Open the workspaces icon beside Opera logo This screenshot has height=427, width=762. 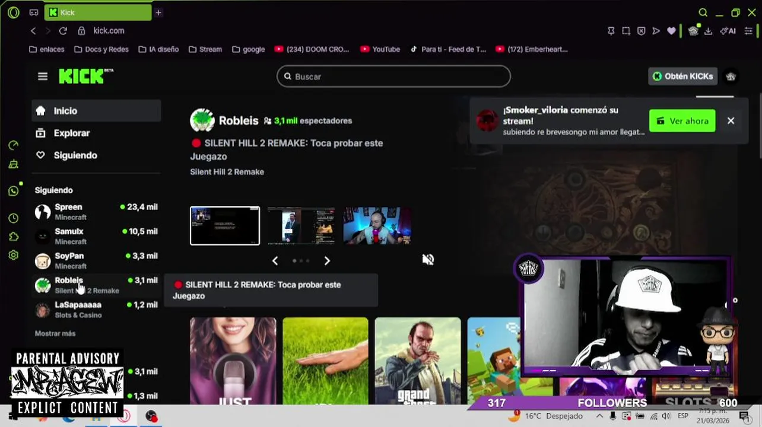tap(34, 12)
